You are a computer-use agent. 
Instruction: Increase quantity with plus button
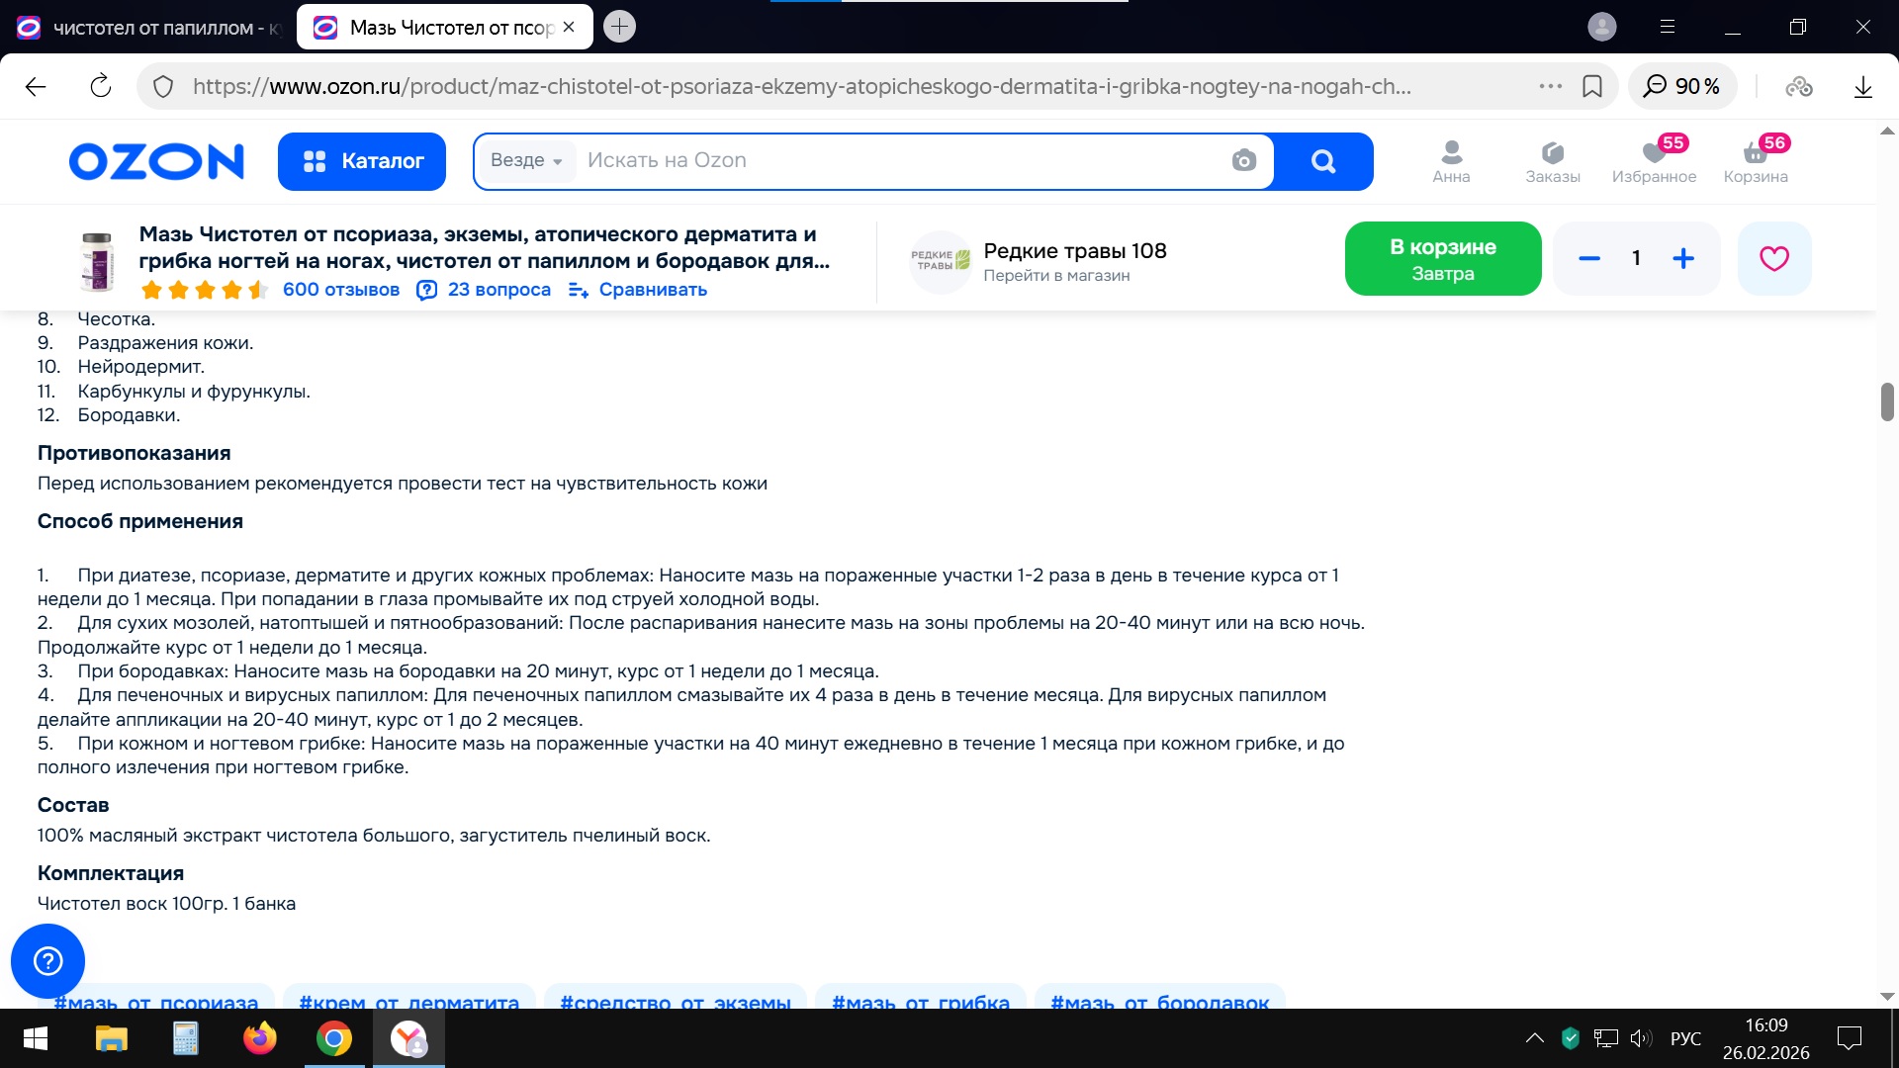click(1683, 259)
